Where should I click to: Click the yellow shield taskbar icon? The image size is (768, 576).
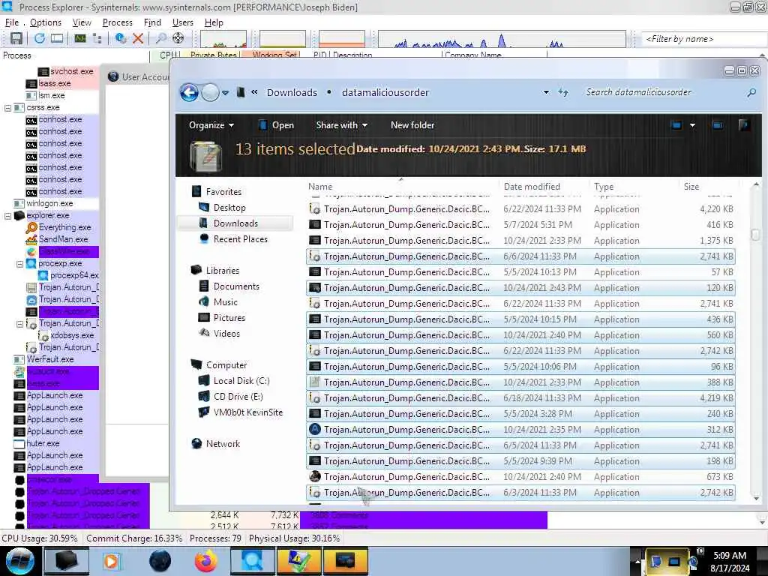tap(298, 561)
